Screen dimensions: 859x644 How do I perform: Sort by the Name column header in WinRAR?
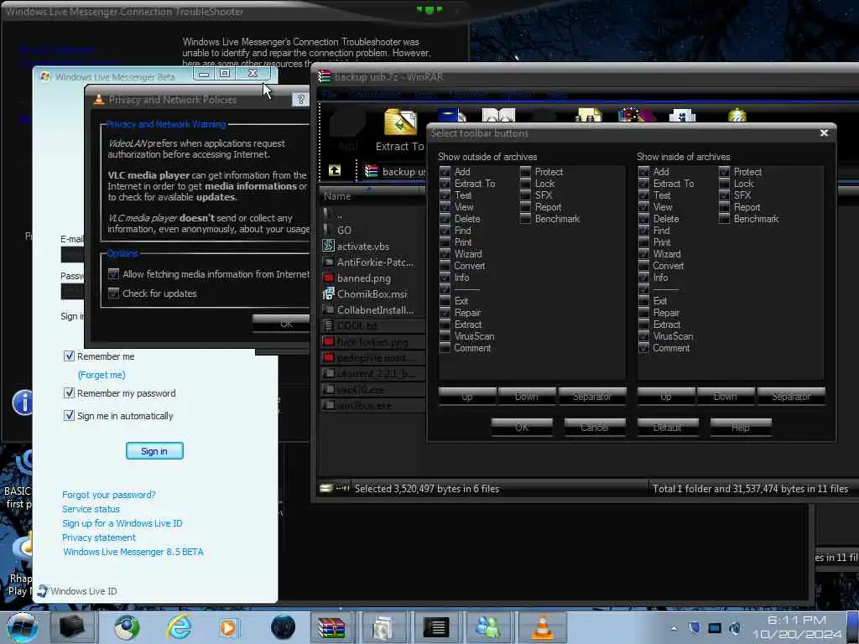pyautogui.click(x=371, y=196)
